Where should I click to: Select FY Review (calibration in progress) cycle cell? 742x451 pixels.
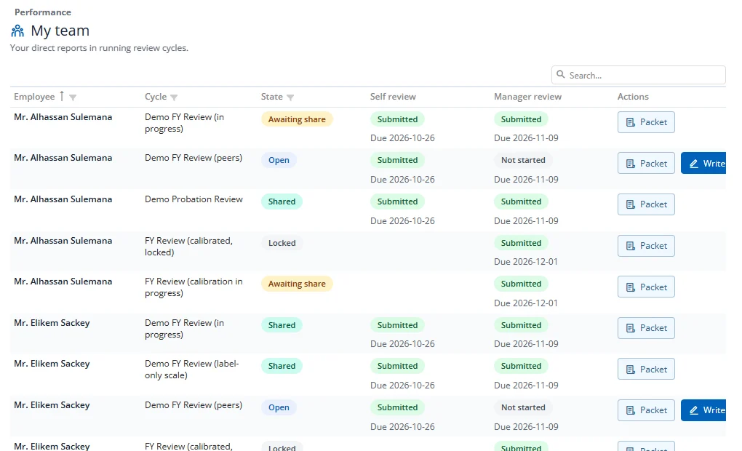coord(194,287)
